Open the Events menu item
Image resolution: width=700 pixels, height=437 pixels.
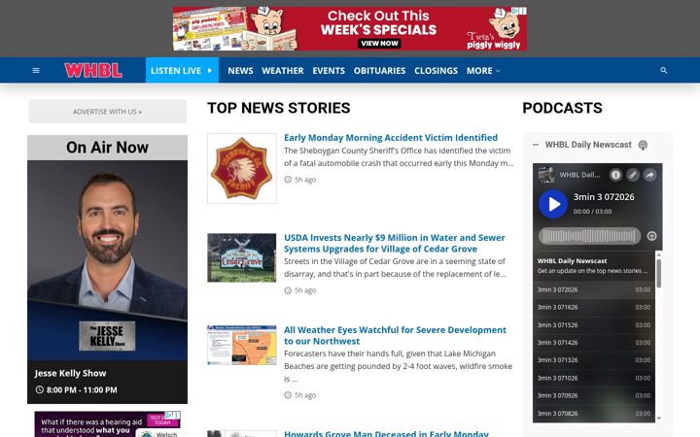coord(329,71)
